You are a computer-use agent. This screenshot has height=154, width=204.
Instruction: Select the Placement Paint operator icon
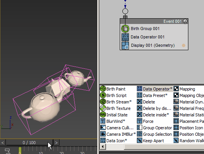point(176,121)
